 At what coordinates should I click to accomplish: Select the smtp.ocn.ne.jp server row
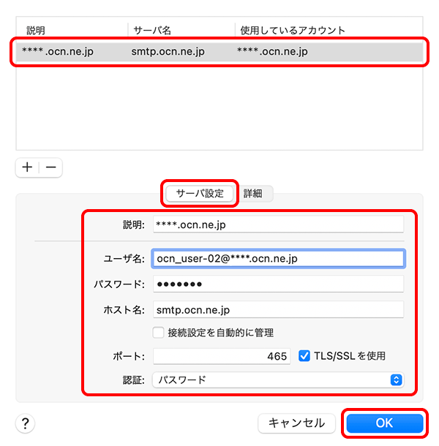(x=219, y=52)
